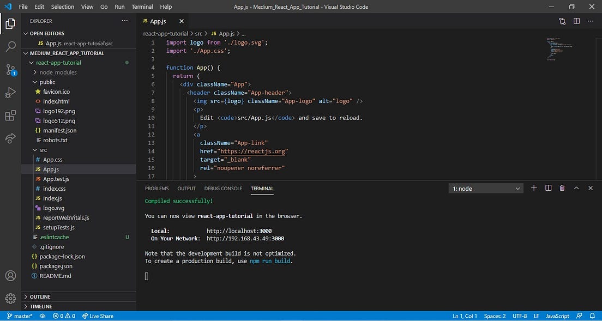Select the Run and Debug icon
The image size is (602, 321).
(11, 93)
